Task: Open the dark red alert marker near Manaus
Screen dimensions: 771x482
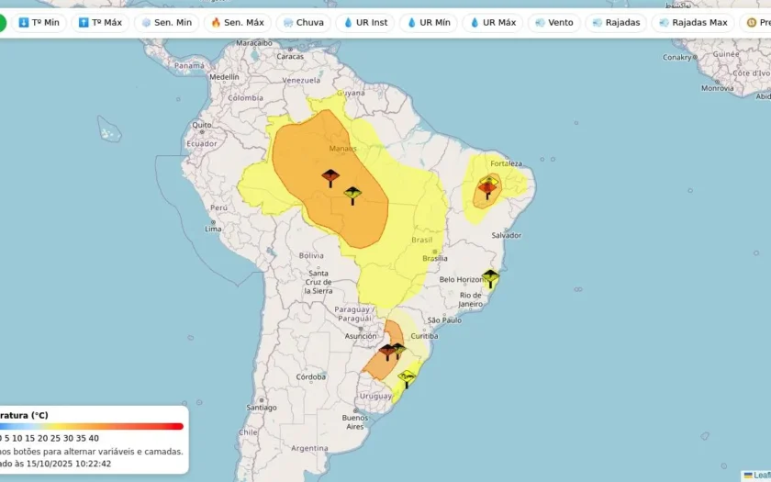Action: 330,178
